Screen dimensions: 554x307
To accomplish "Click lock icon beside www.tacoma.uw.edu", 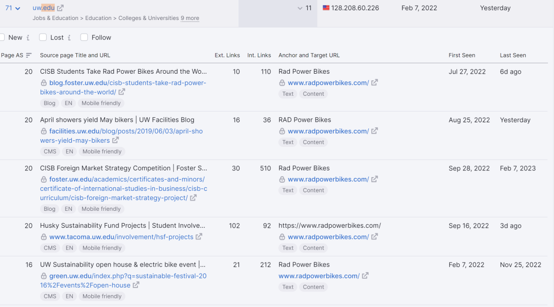I will (44, 237).
